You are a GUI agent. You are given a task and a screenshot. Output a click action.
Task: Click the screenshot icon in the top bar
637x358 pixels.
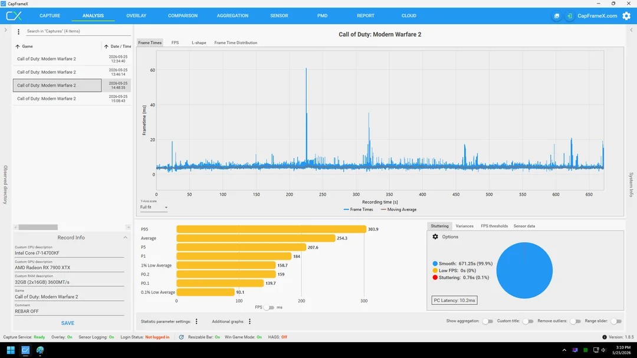557,16
